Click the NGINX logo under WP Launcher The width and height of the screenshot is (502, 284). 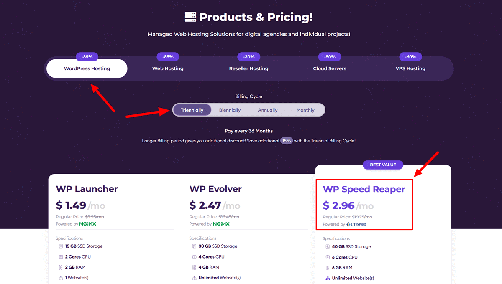[88, 224]
